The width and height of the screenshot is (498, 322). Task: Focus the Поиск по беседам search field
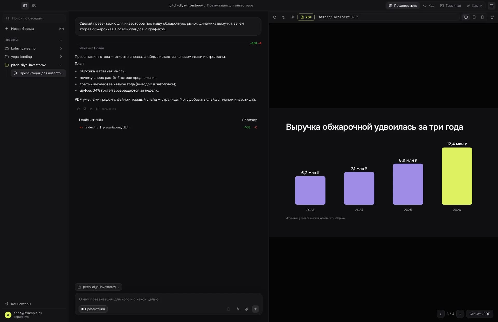point(34,18)
